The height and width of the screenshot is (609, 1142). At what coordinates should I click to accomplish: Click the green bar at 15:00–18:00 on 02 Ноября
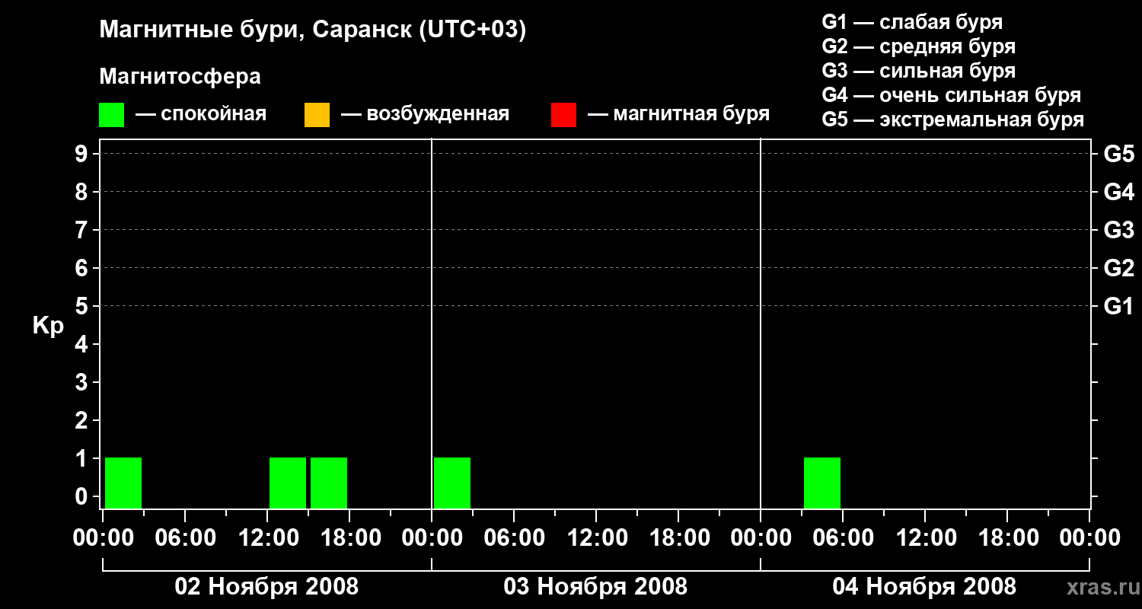(329, 483)
